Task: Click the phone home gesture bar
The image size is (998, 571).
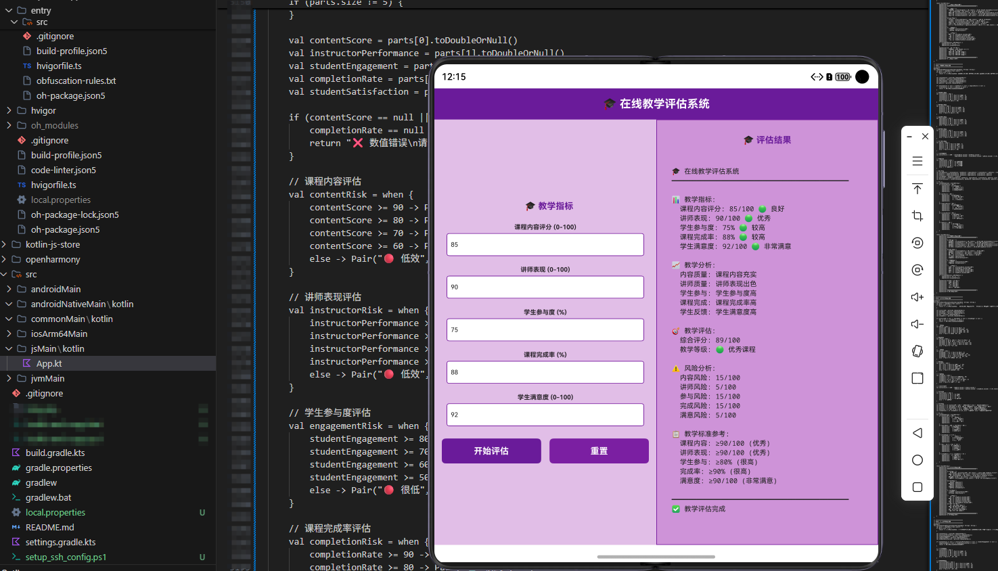Action: pos(656,557)
